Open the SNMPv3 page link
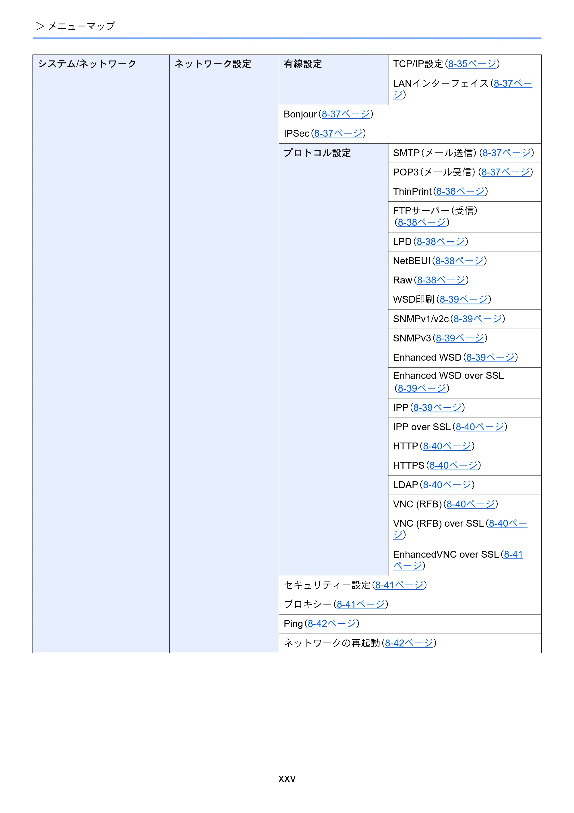 [460, 338]
